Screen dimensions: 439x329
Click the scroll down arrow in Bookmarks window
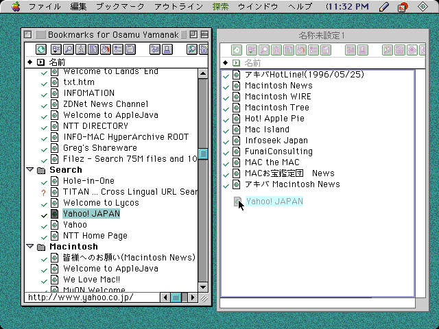pos(203,287)
